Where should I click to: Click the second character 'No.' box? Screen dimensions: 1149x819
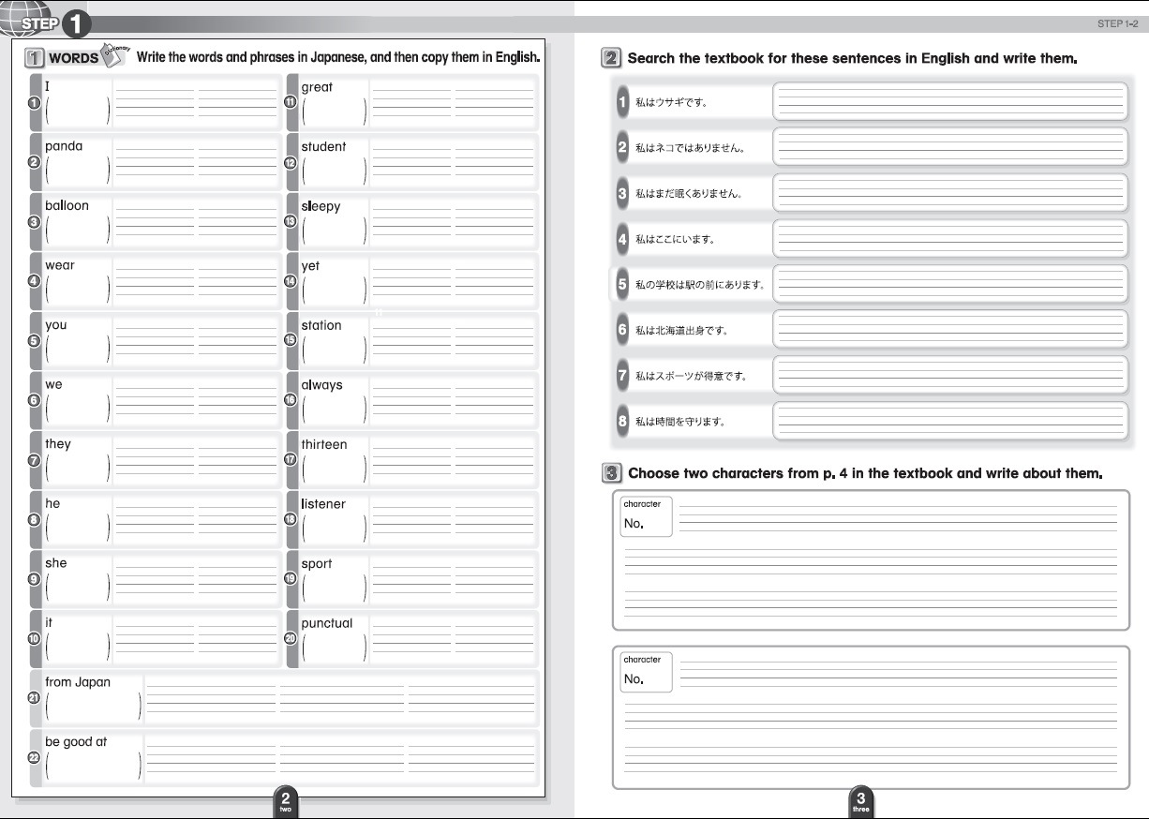646,672
